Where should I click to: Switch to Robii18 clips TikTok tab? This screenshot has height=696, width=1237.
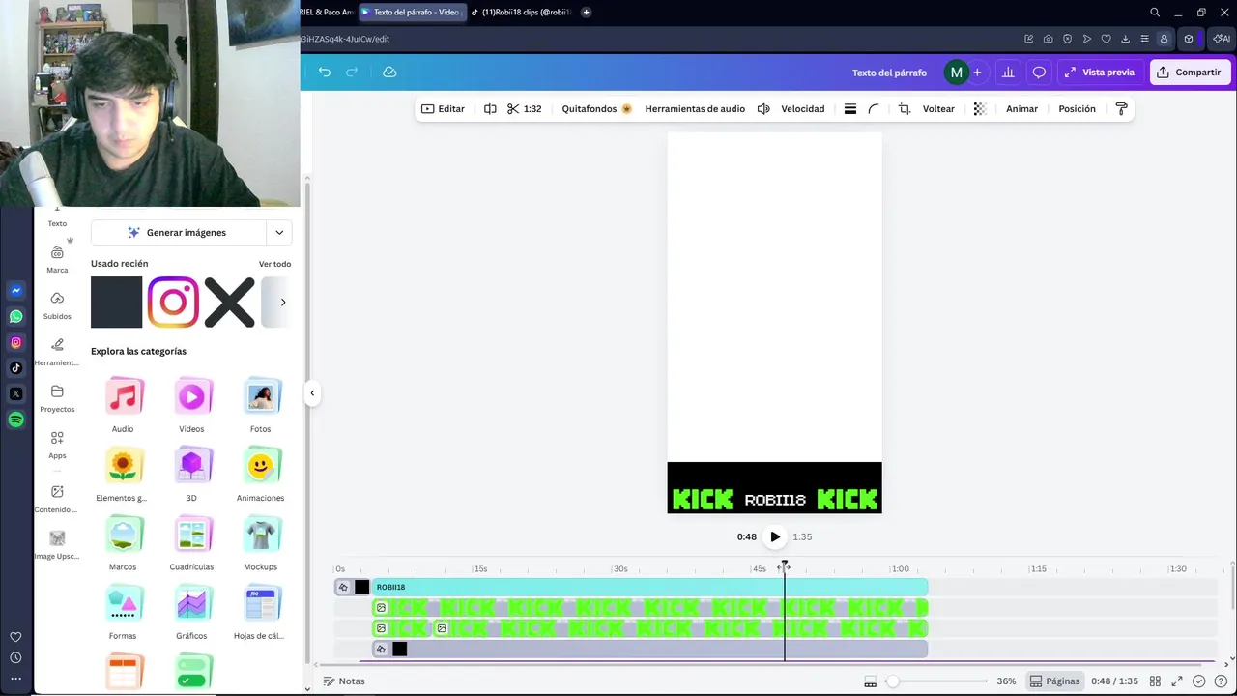tap(521, 13)
